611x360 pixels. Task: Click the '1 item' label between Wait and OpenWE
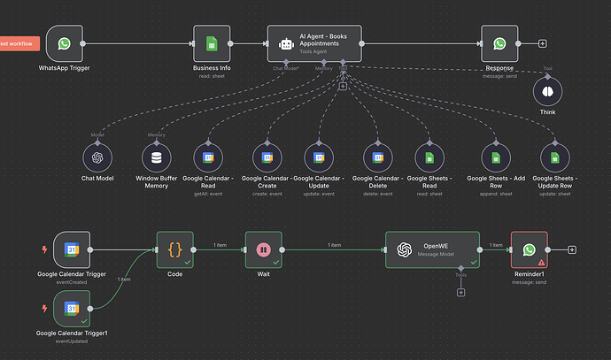click(334, 245)
